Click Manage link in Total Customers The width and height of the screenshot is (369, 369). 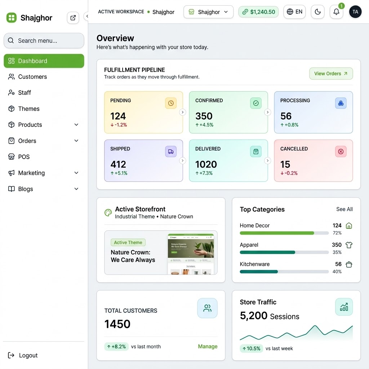[x=208, y=346]
